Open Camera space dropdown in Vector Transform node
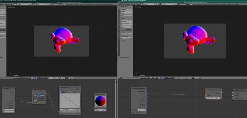247x118 pixels. coord(39,98)
